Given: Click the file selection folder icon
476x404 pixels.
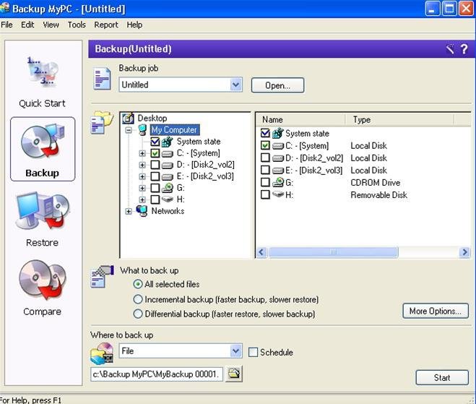Looking at the screenshot, I should (102, 122).
